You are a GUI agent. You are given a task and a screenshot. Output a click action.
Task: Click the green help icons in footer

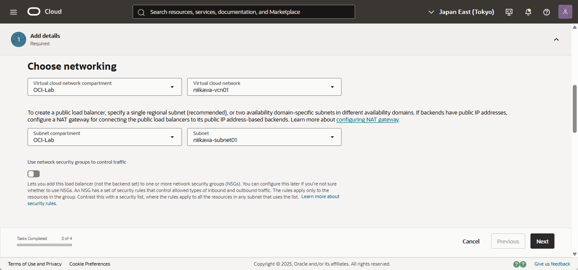point(520,264)
